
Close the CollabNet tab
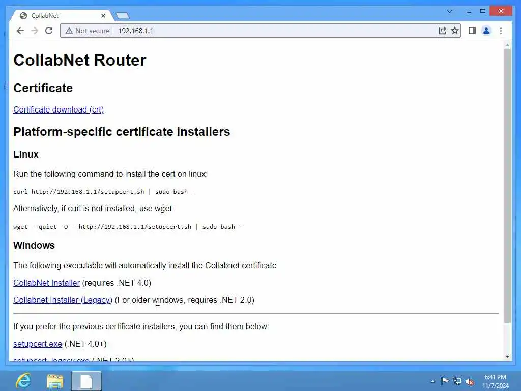click(103, 16)
